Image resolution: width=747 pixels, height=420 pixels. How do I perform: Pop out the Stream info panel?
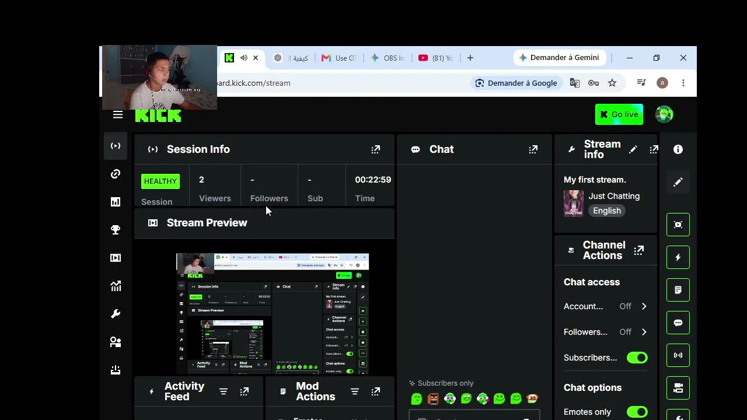pyautogui.click(x=654, y=149)
